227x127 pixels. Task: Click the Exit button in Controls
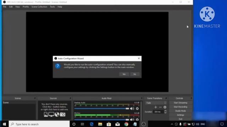click(181, 119)
